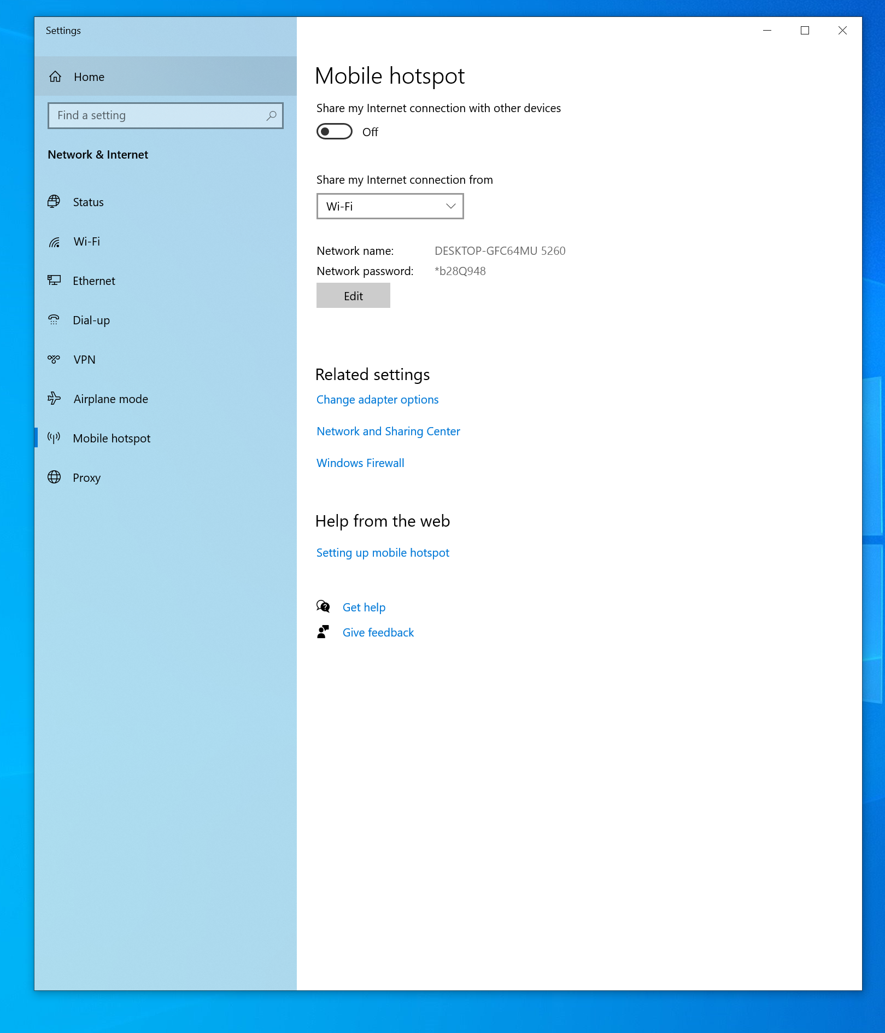Image resolution: width=885 pixels, height=1033 pixels.
Task: Open Change adapter options link
Action: (x=377, y=400)
